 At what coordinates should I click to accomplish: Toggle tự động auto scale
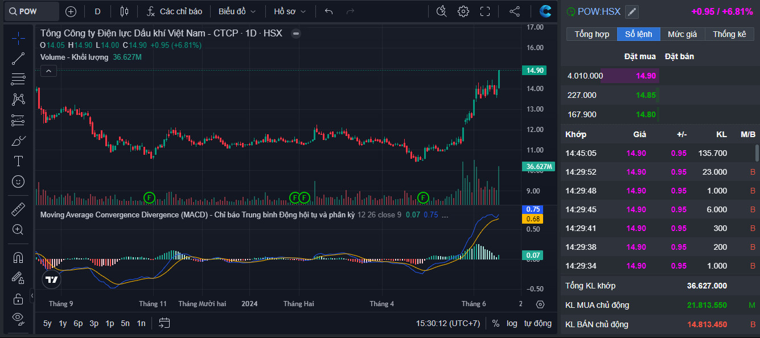(538, 323)
